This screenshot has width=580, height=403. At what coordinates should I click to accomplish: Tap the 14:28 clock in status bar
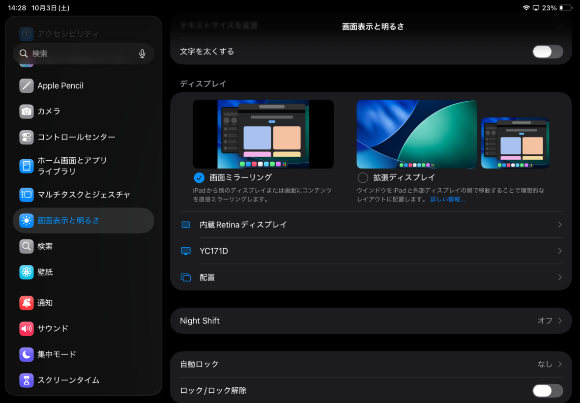click(17, 8)
